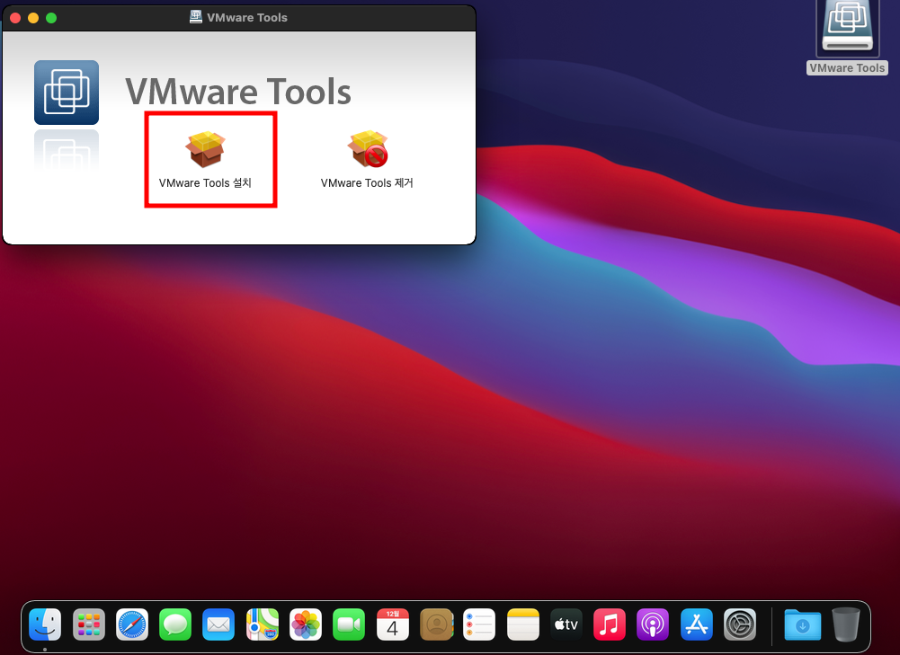Image resolution: width=900 pixels, height=655 pixels.
Task: Launch FaceTime from the Dock
Action: pyautogui.click(x=349, y=624)
